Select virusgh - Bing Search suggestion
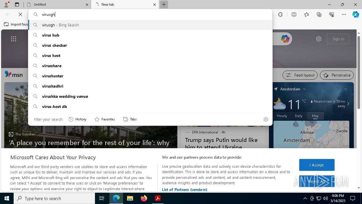 (x=150, y=25)
